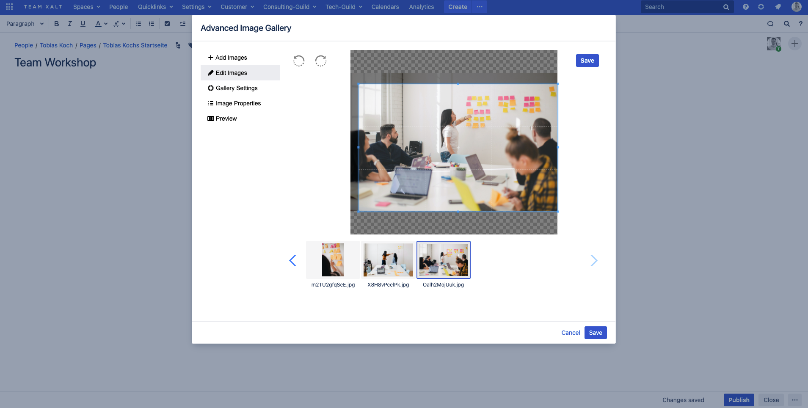Open notifications from the top bar
This screenshot has height=408, width=808.
778,7
